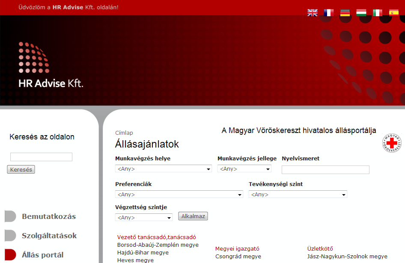Viewport: 405px width, 263px height.
Task: Open the Magyar Vöröskereszt red cross logo
Action: (392, 143)
